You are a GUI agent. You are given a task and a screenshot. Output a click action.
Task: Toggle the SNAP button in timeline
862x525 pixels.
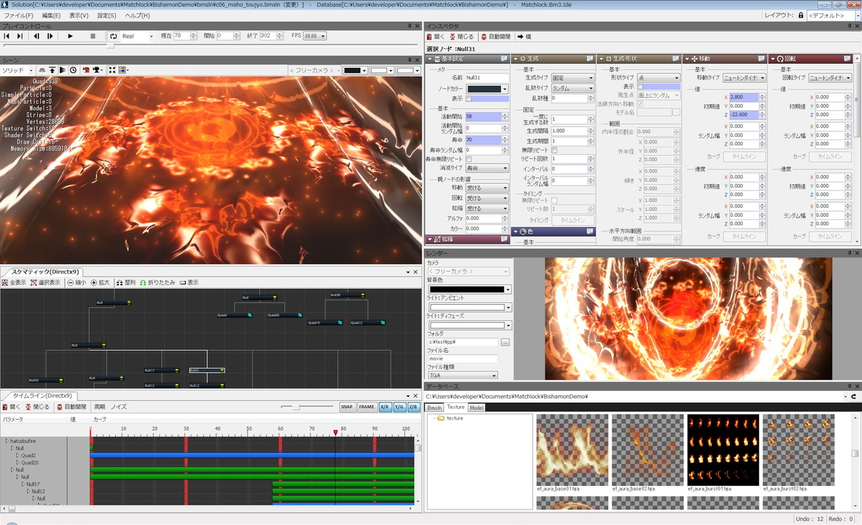point(346,407)
